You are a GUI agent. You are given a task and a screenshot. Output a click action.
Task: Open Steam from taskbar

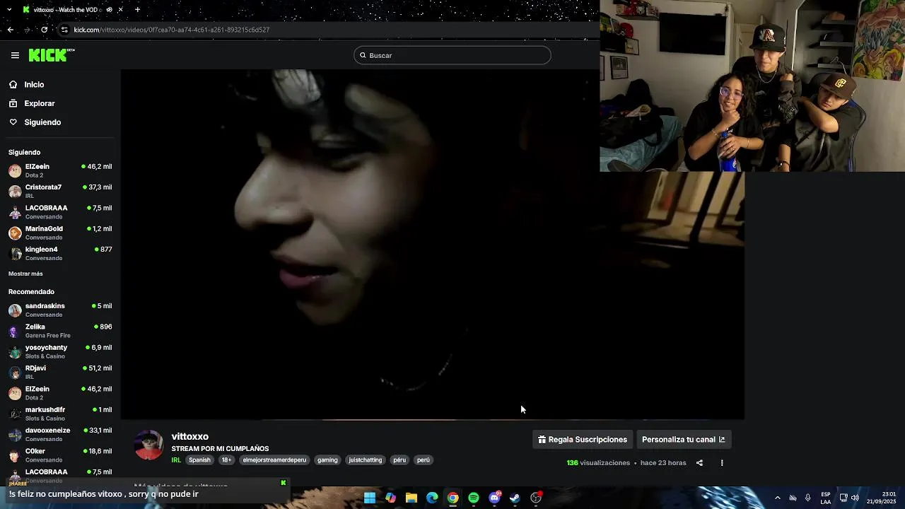515,498
